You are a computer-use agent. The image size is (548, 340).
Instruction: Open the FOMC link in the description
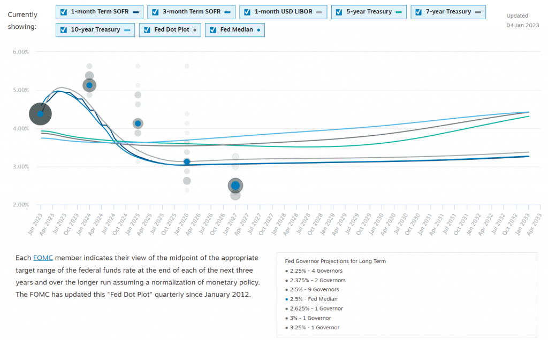coord(43,258)
